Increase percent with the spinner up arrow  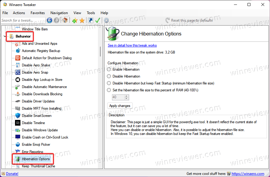126,96
